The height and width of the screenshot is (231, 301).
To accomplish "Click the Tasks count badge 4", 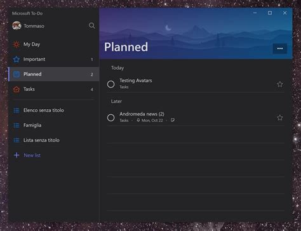I will tap(92, 89).
